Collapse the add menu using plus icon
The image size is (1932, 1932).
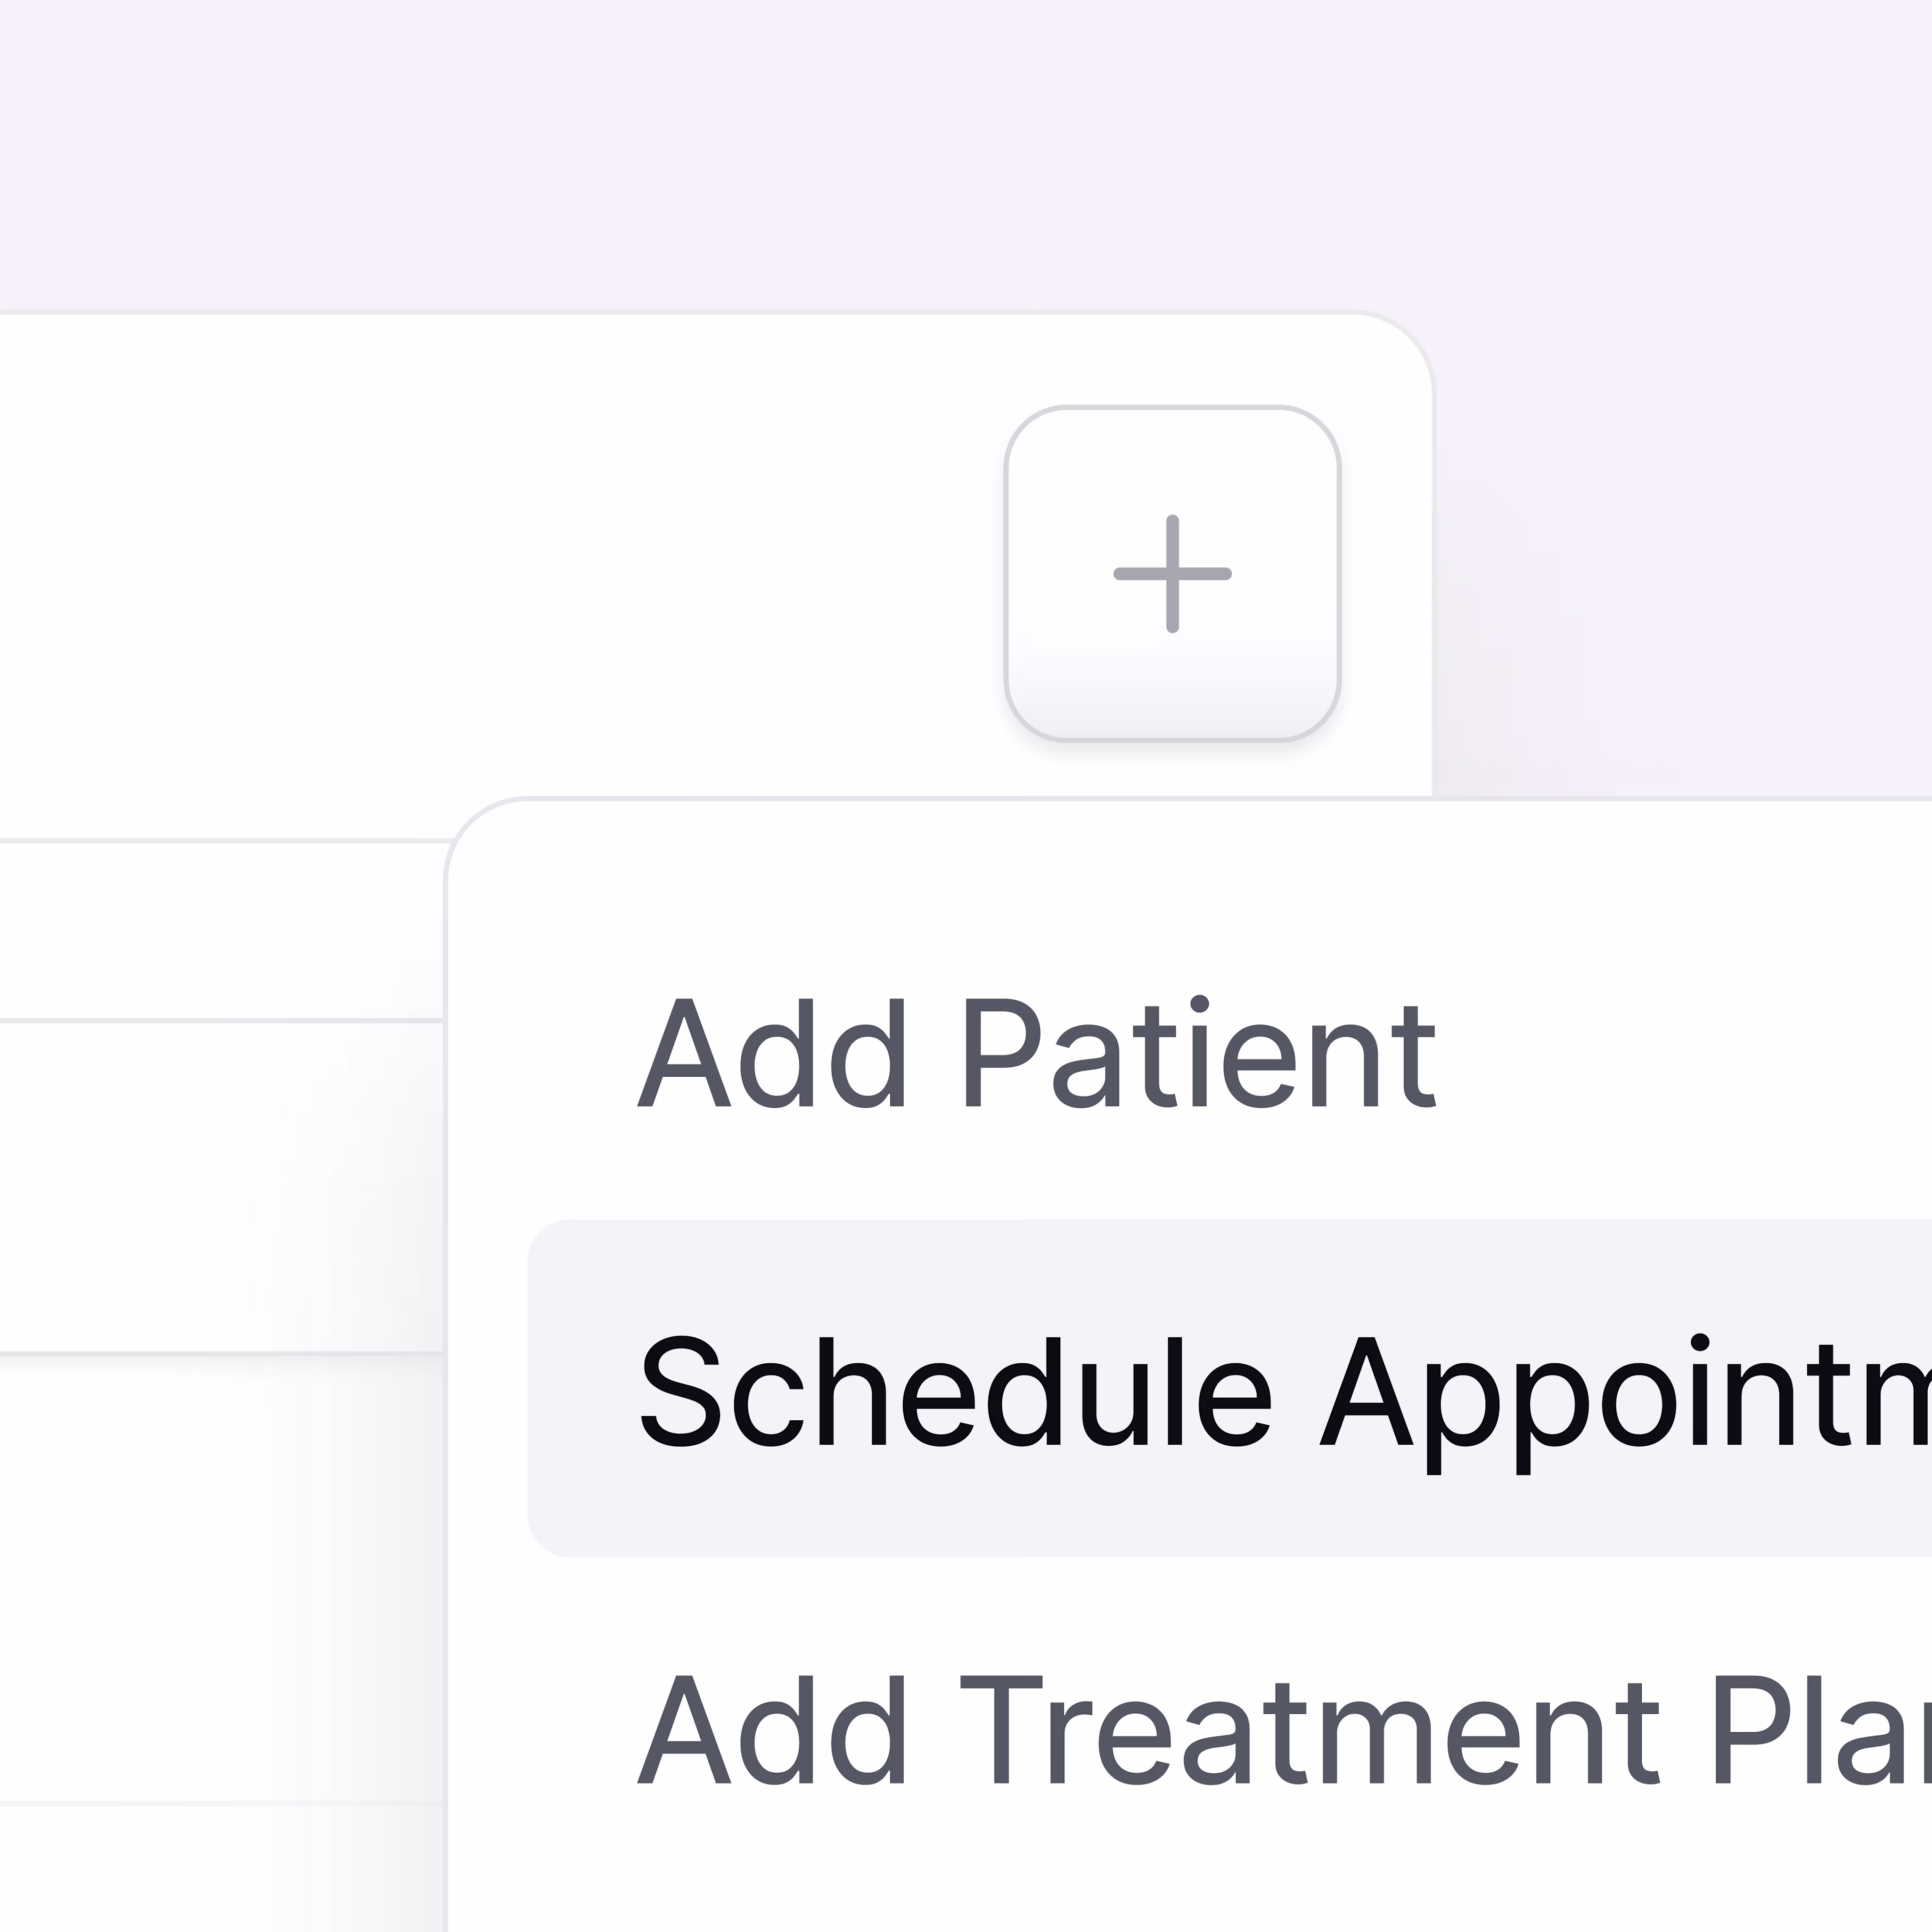(x=1172, y=574)
